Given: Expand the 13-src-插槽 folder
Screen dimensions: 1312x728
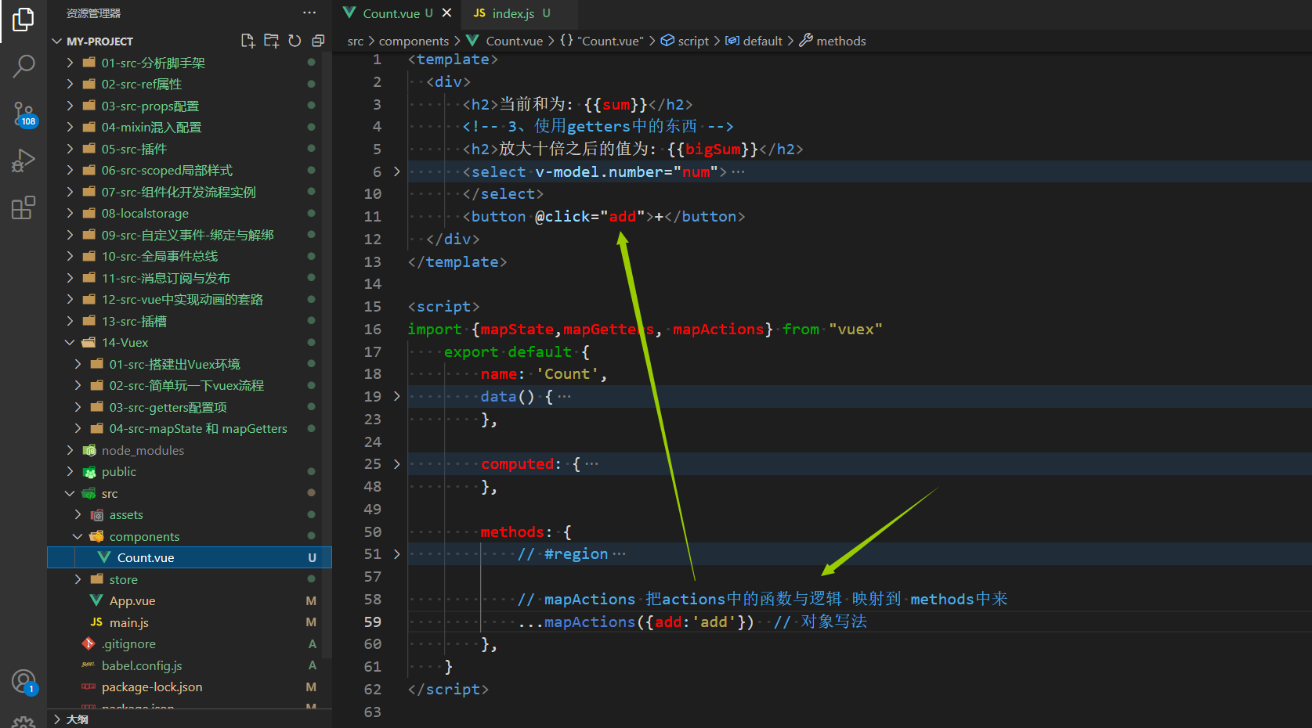Looking at the screenshot, I should (x=70, y=321).
